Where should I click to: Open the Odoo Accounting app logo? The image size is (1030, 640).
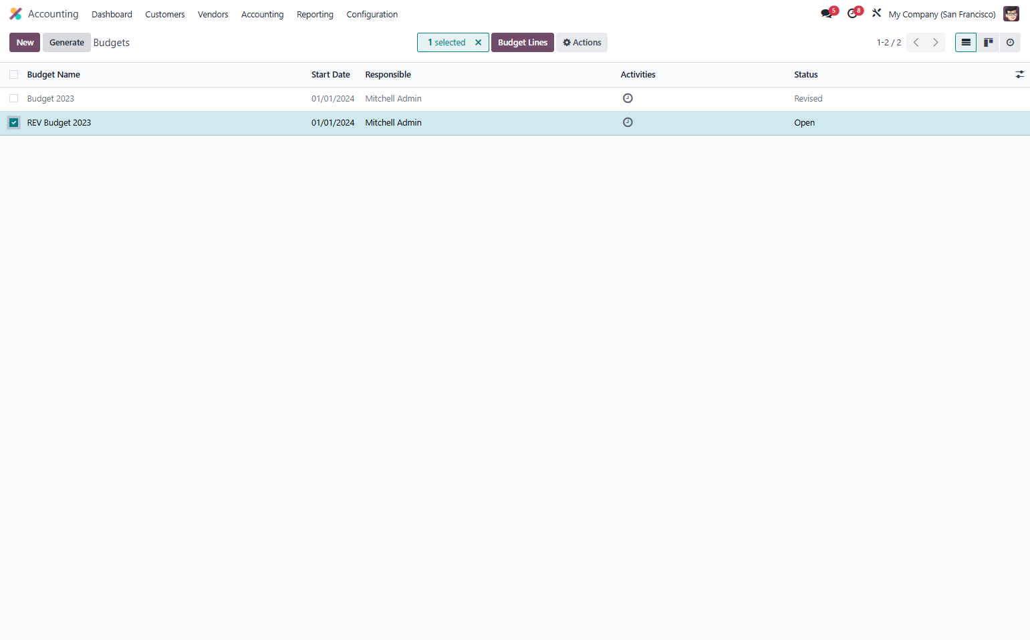coord(15,14)
